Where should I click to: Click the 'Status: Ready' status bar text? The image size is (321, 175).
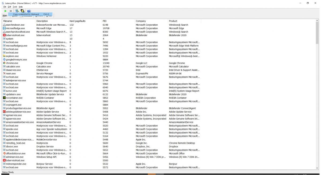click(8, 172)
